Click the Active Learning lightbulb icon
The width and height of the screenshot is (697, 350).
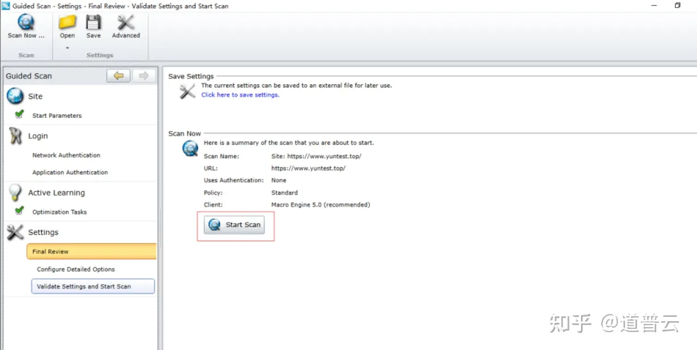point(15,192)
